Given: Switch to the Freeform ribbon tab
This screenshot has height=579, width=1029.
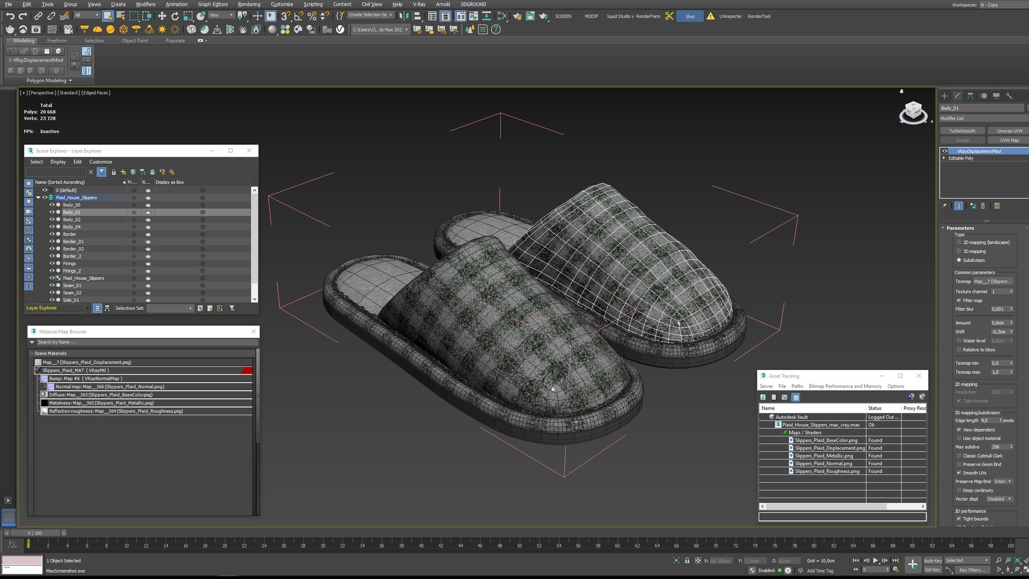Looking at the screenshot, I should coord(57,41).
